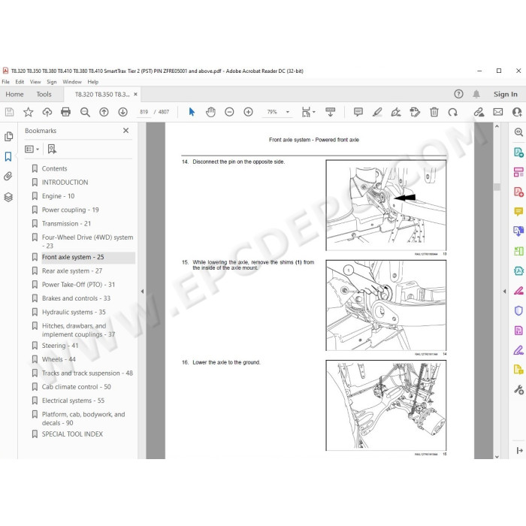Open the Edit menu
Screen dimensions: 526x526
coord(20,82)
